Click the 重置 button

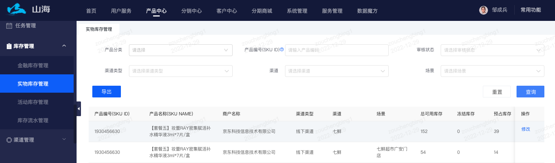[x=497, y=92]
